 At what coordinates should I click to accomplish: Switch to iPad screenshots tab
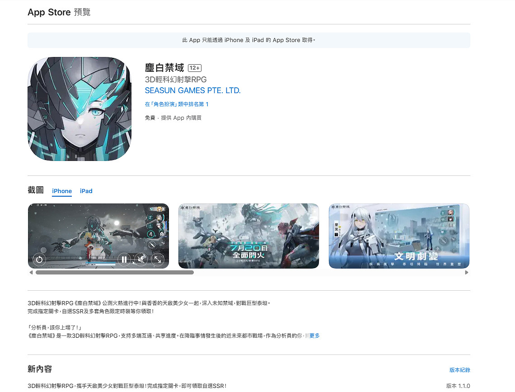coord(86,191)
